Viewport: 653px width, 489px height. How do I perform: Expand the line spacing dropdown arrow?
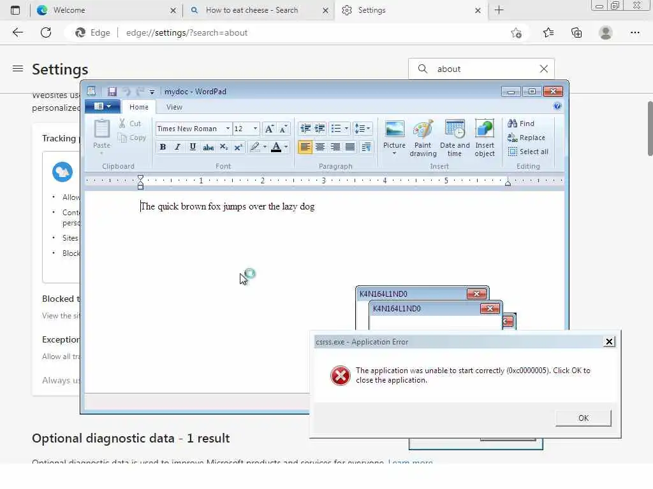point(368,129)
